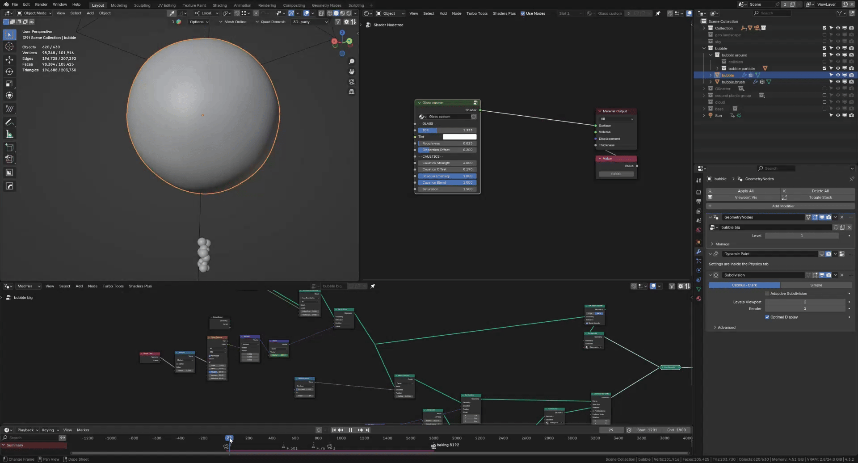Open the Turbo Tools menu in shader editor
Screen dimensions: 858x463
(x=477, y=13)
